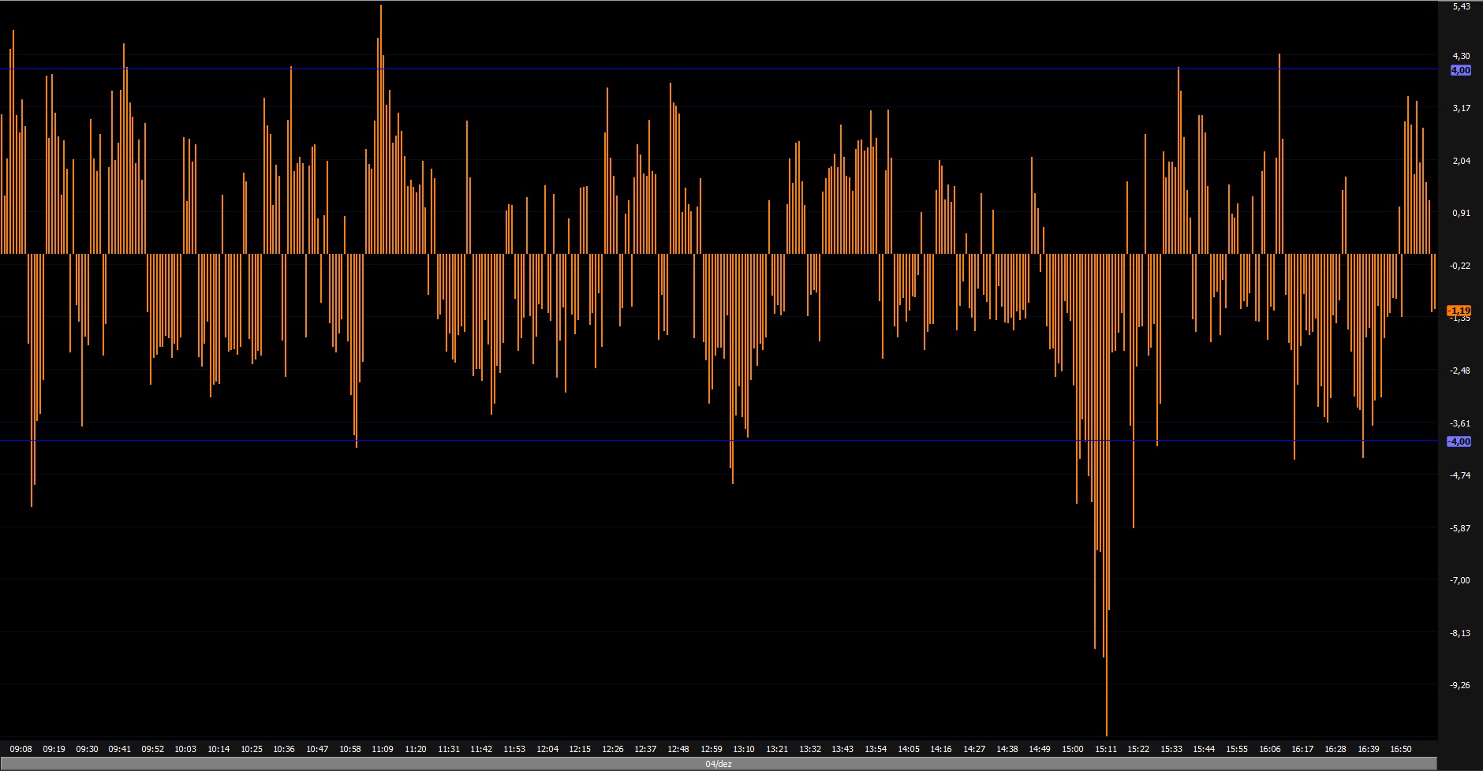Click the 10:03 time label
Image resolution: width=1483 pixels, height=771 pixels.
click(185, 749)
